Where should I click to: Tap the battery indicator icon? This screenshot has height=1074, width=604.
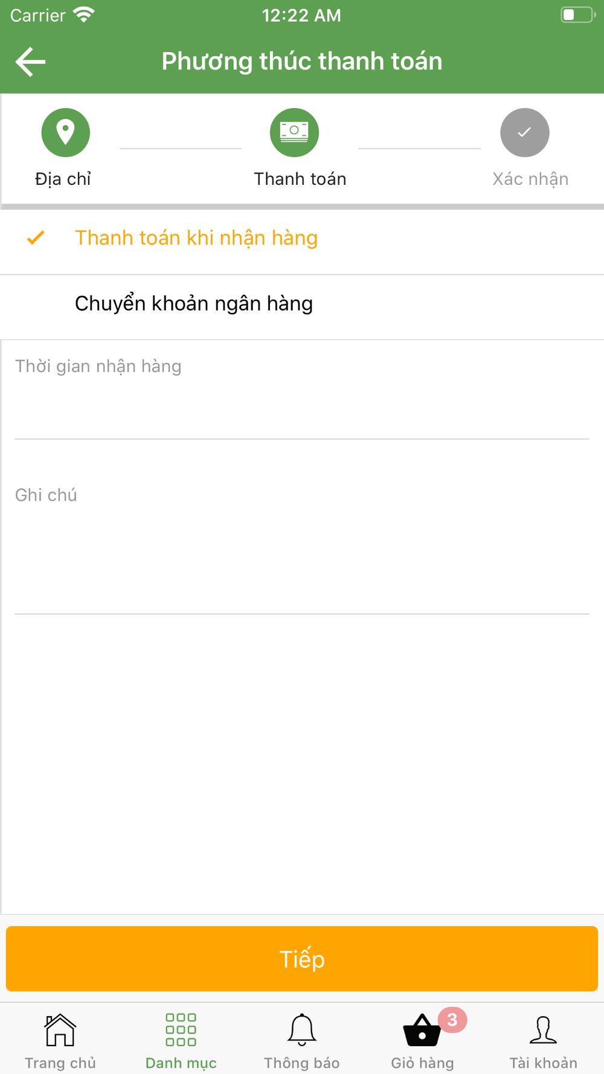pyautogui.click(x=578, y=14)
